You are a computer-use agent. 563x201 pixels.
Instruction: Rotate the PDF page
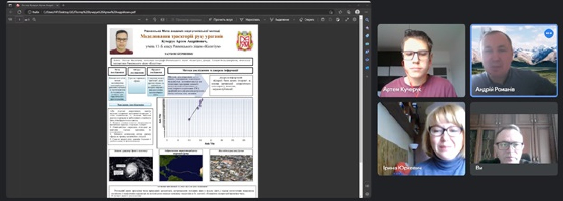pyautogui.click(x=155, y=19)
